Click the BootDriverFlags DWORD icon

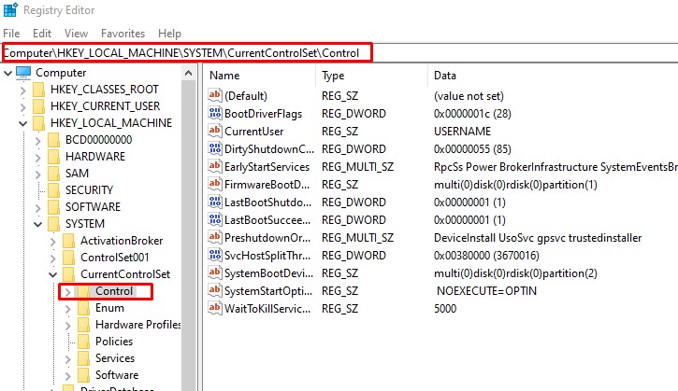215,113
